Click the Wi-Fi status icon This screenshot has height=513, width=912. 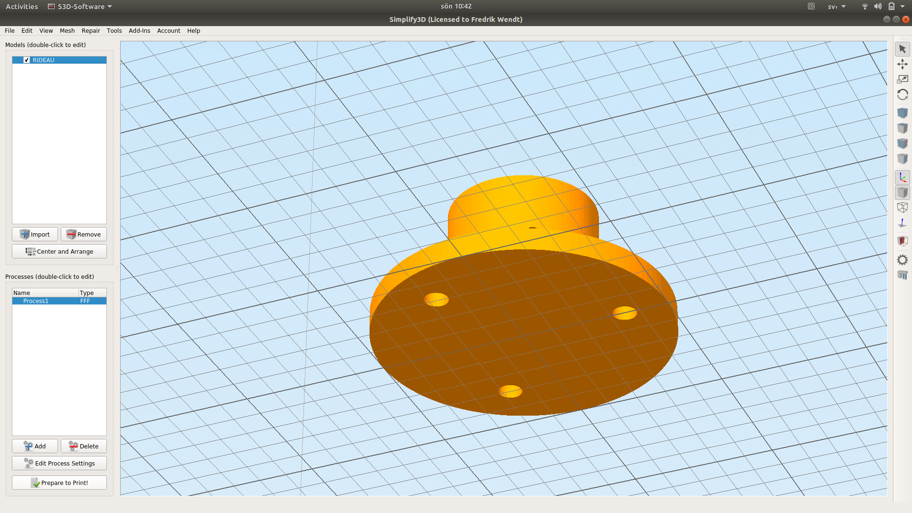pos(865,7)
